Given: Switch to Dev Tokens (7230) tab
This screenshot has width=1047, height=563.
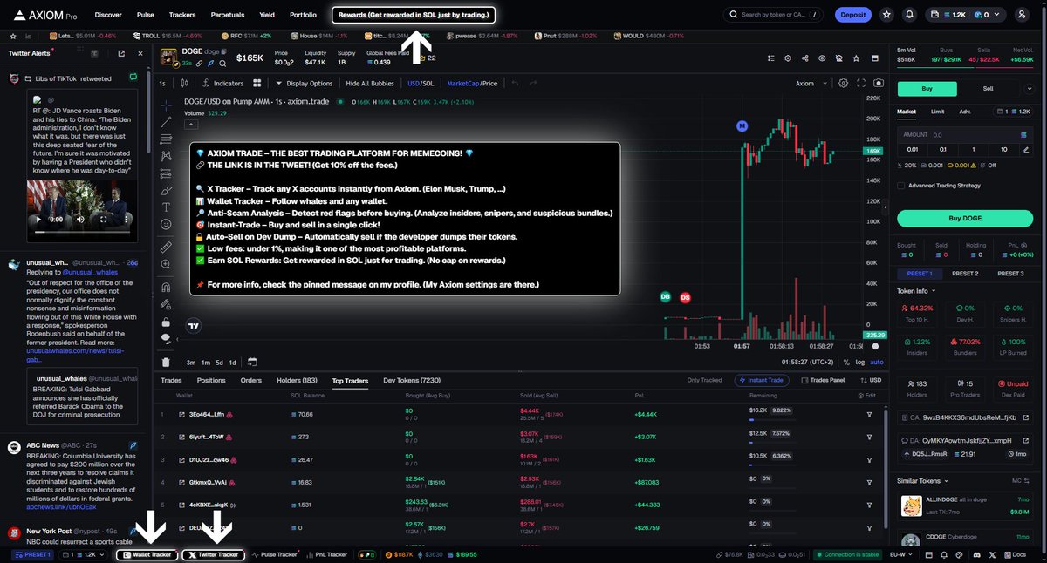Looking at the screenshot, I should pyautogui.click(x=412, y=381).
